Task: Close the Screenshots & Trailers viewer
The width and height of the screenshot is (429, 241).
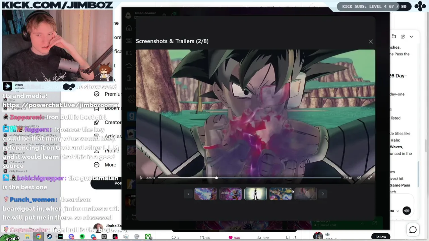Action: click(x=371, y=42)
